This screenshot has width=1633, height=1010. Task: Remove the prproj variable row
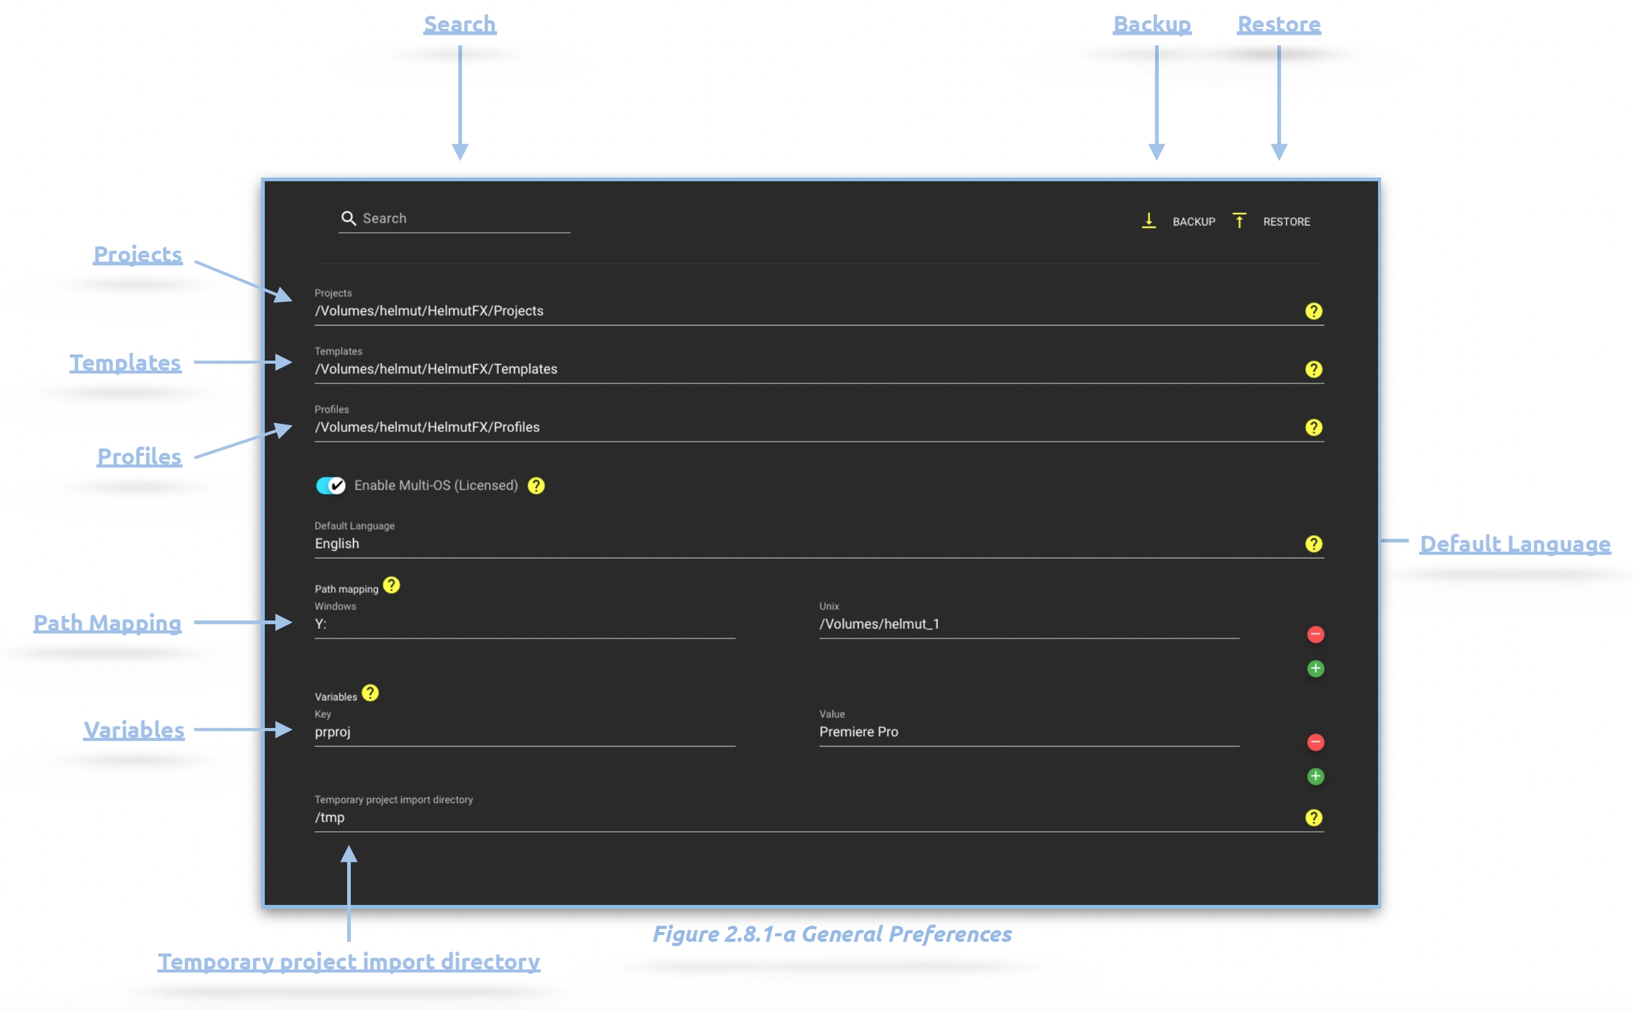tap(1315, 742)
